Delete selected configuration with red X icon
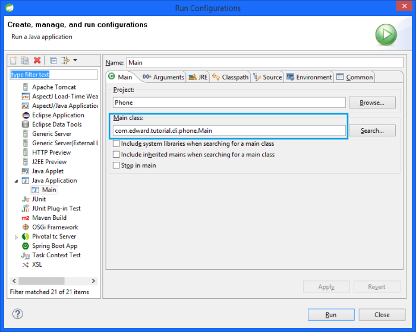 pos(37,60)
